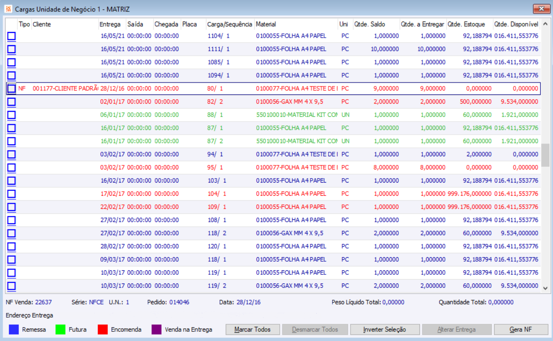Mark the checkbox for carga 119/ 2
This screenshot has width=553, height=341.
pos(11,286)
